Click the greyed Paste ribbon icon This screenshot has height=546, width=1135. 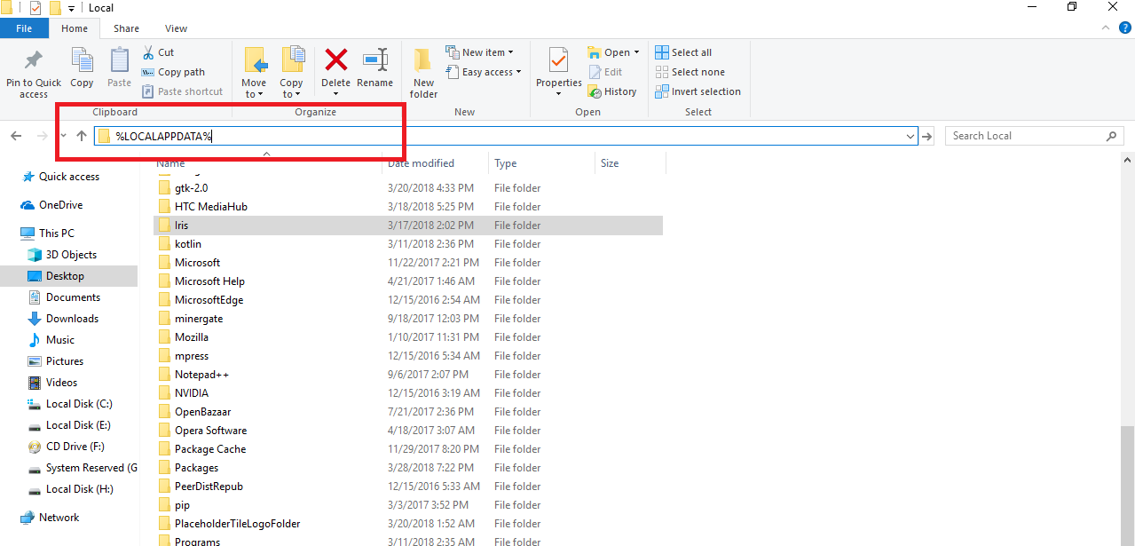click(120, 60)
